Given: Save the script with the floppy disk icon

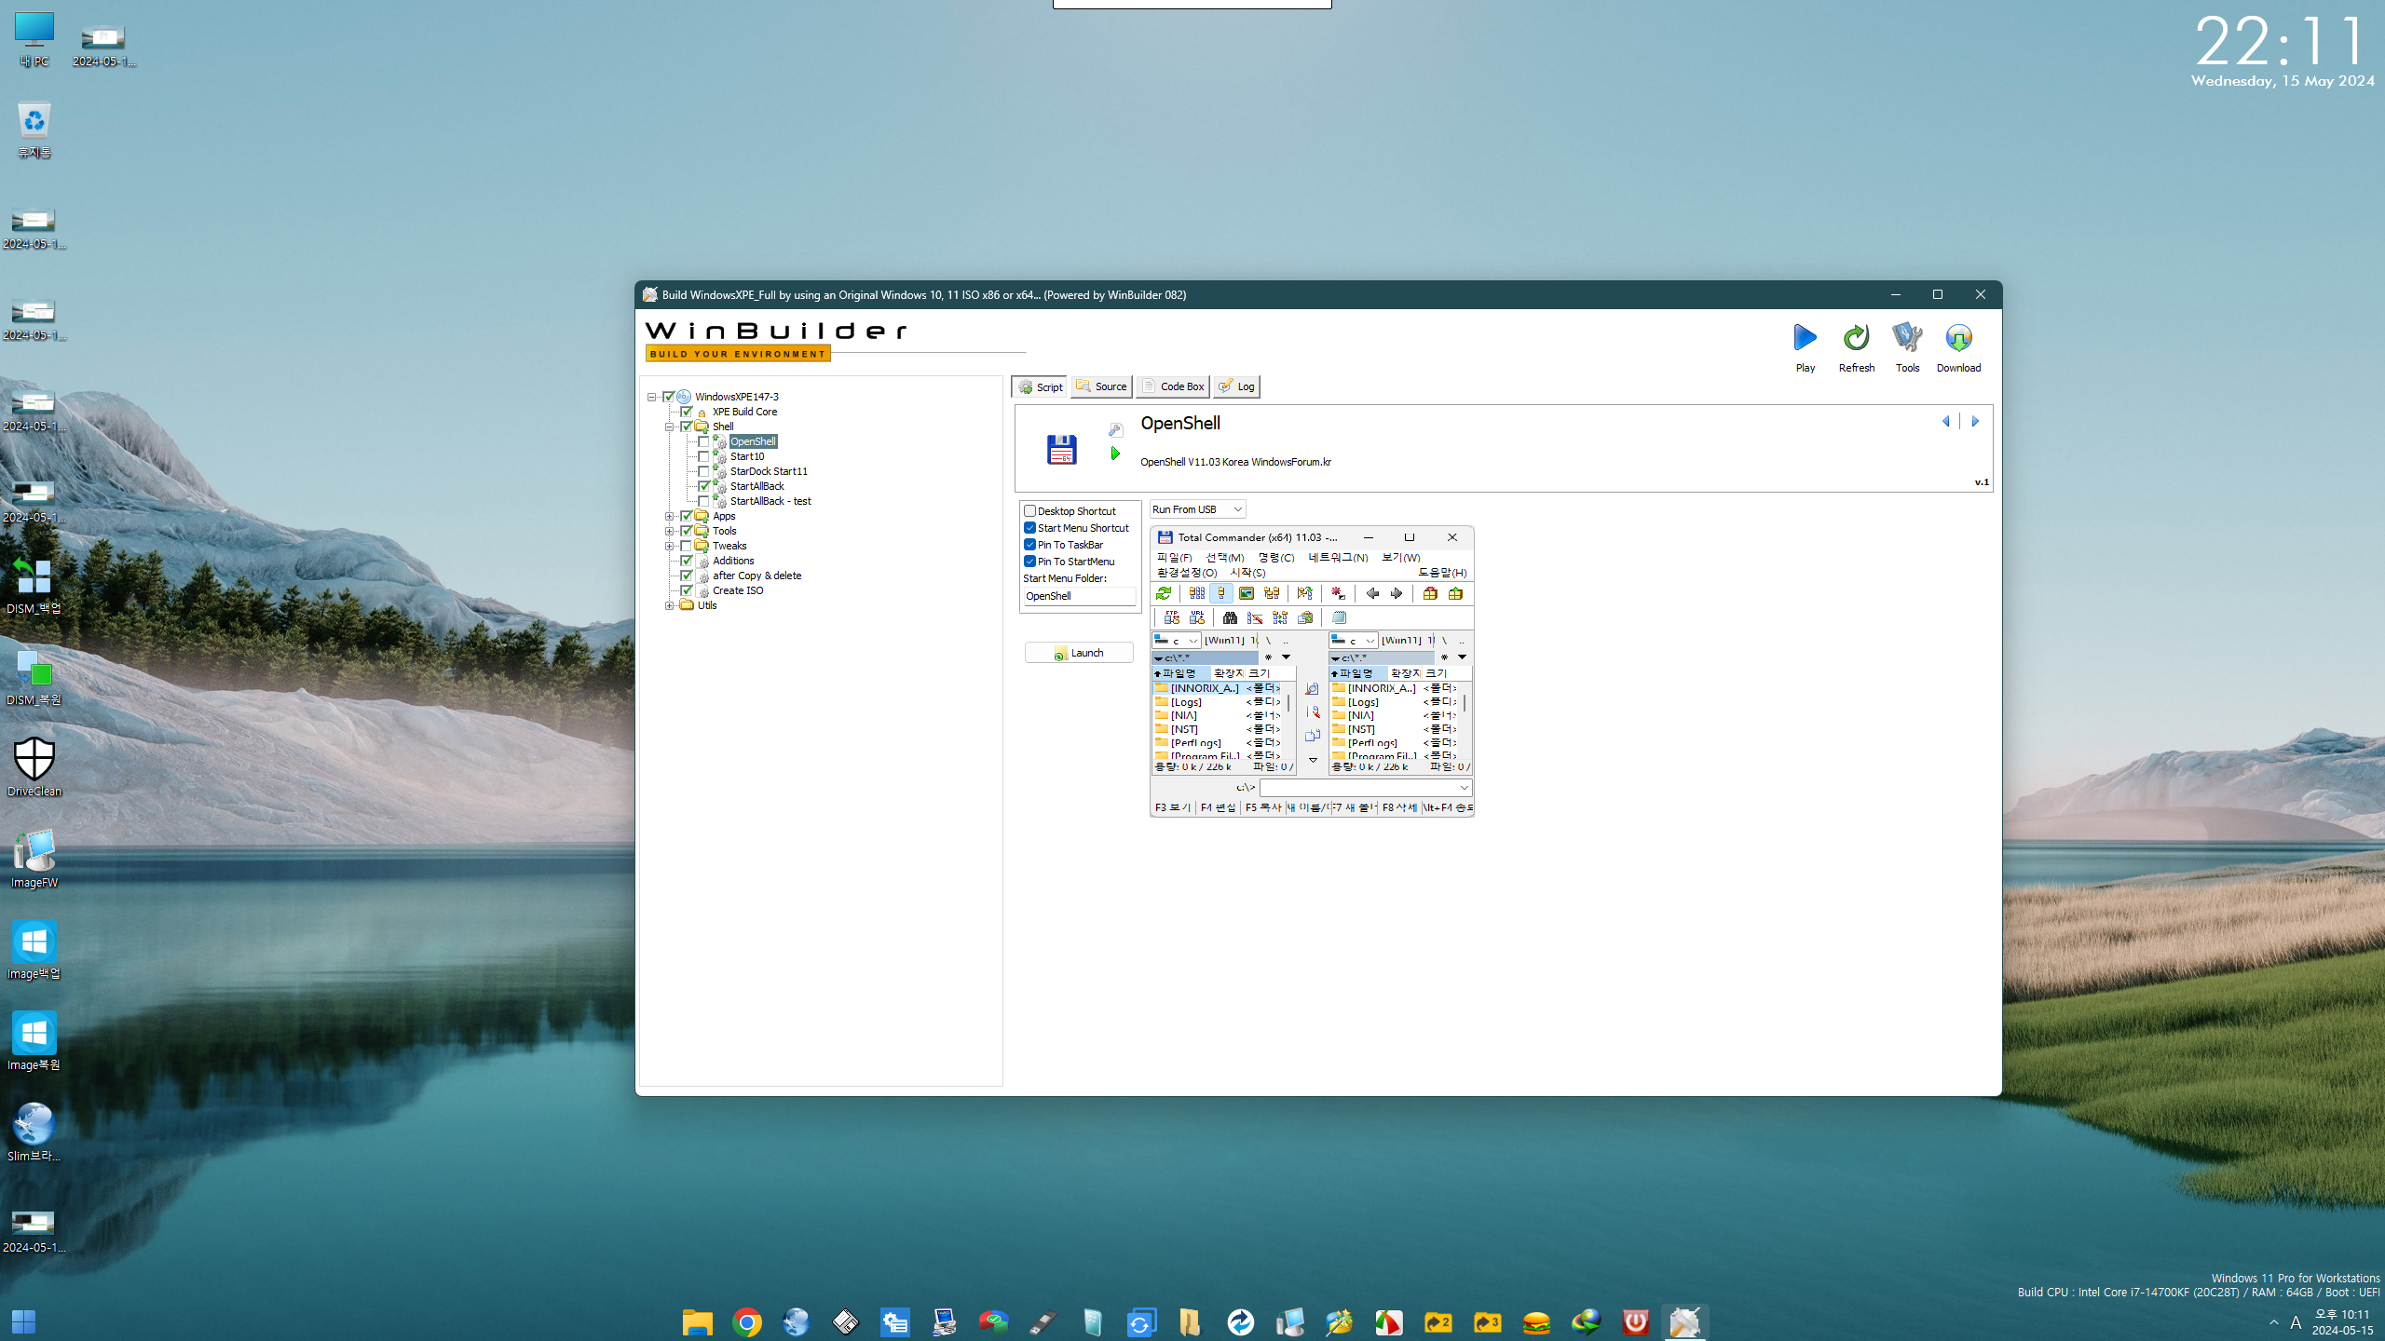Looking at the screenshot, I should [1061, 450].
